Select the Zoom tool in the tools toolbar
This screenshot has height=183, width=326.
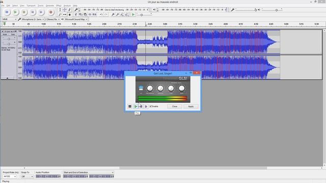point(60,15)
